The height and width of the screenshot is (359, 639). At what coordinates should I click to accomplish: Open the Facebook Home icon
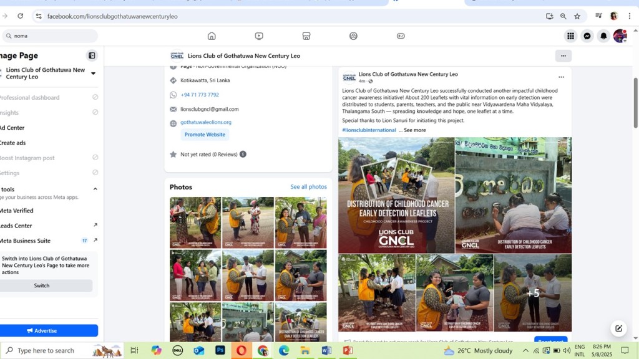[212, 36]
